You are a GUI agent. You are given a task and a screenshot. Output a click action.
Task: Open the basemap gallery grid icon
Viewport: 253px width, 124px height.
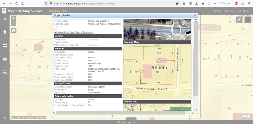tap(5, 45)
